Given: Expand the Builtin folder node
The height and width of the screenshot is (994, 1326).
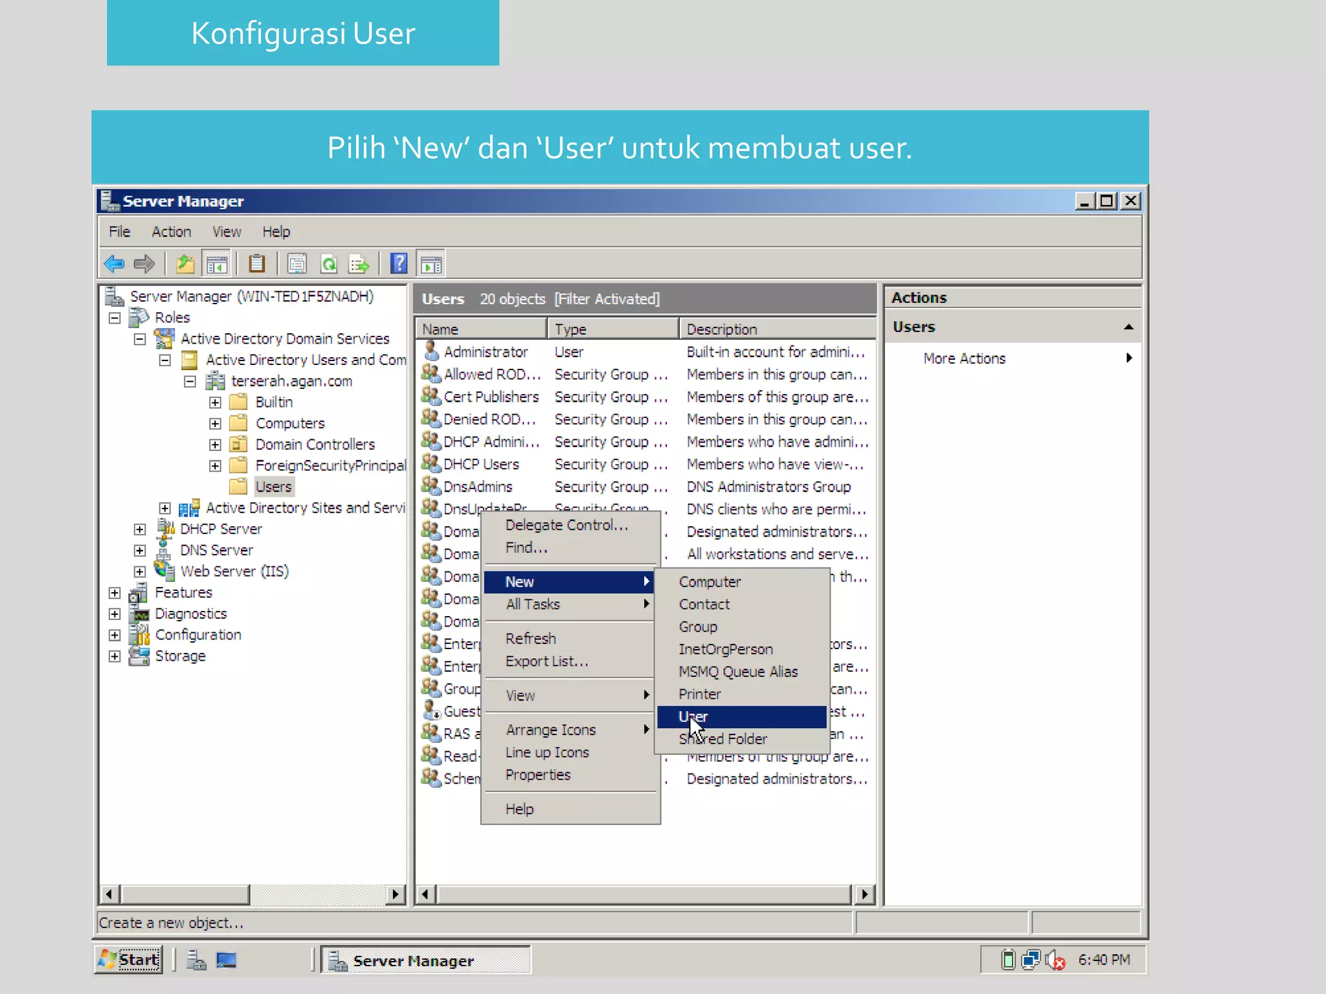Looking at the screenshot, I should pos(216,403).
